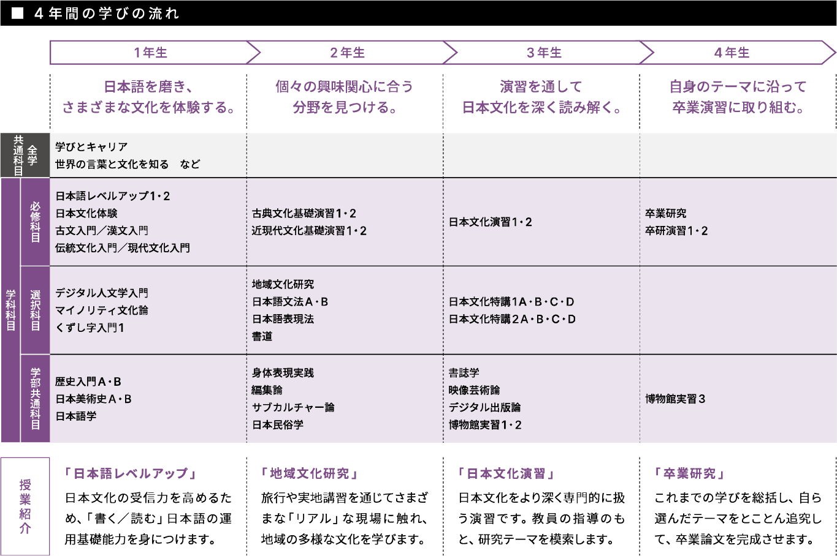
Task: Open the 「日本語レベルアップ」 course heading
Action: pos(131,473)
